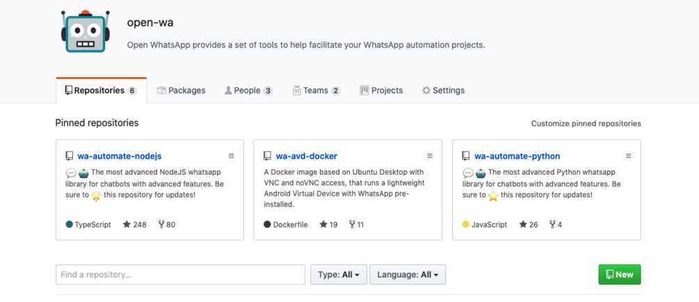Click fork icon on wa-automate-python card
Viewport: 699px width, 302px height.
point(552,225)
